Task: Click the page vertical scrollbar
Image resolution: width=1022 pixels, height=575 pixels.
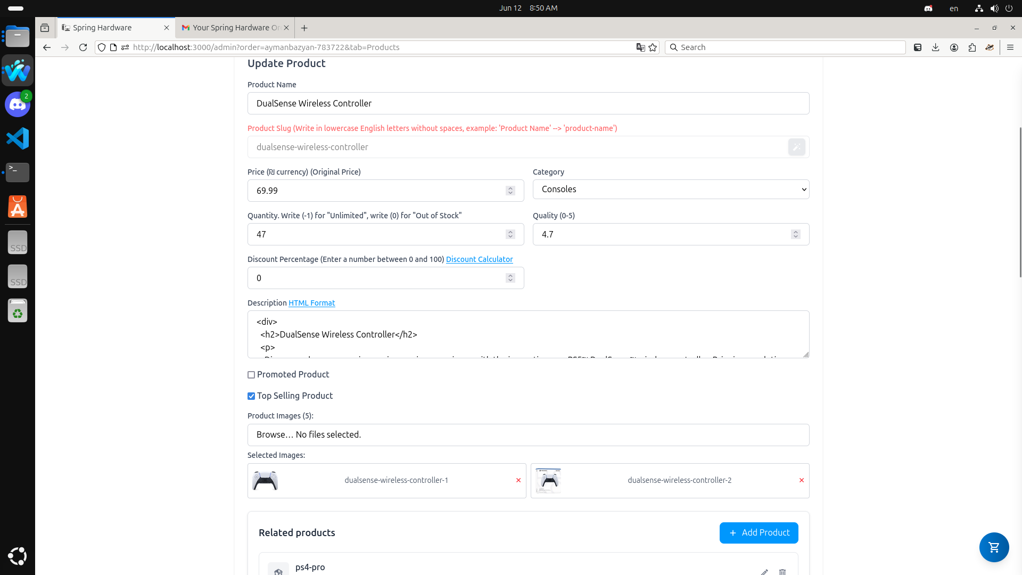Action: [x=1020, y=202]
